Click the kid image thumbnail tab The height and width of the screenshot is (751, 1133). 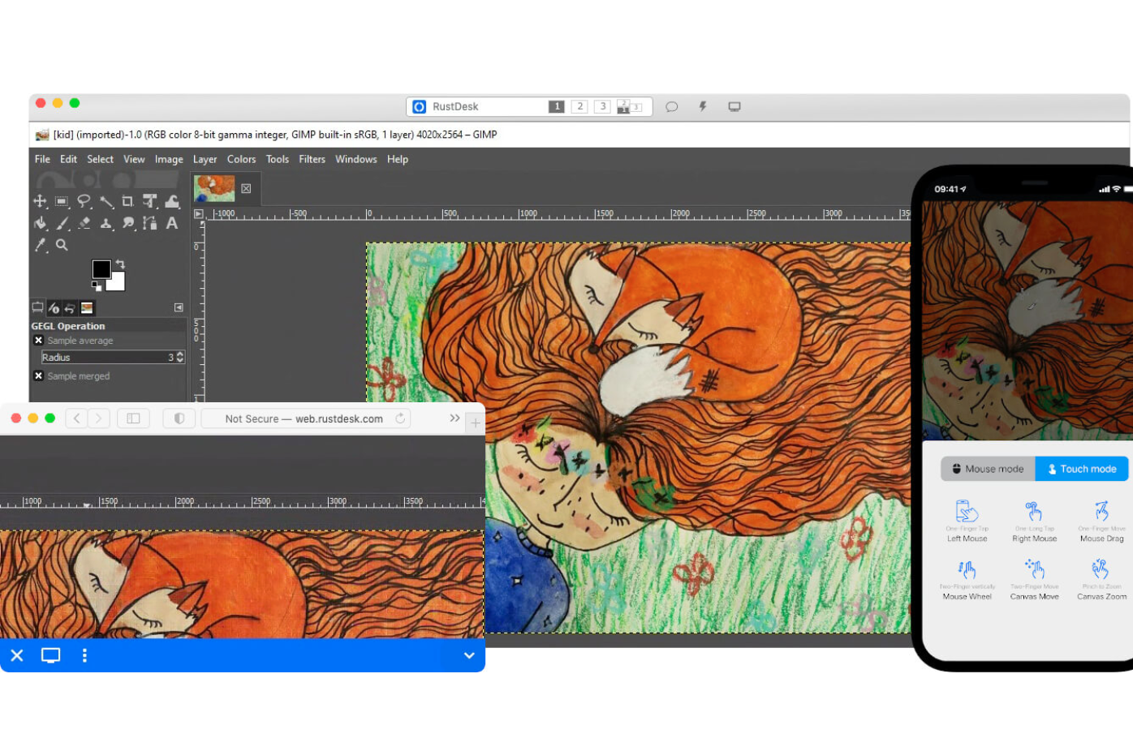214,188
